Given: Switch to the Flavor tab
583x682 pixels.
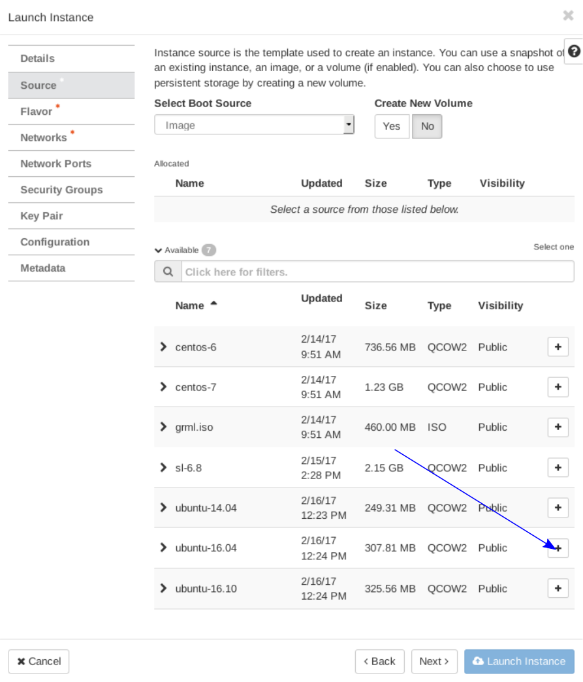Looking at the screenshot, I should 37,112.
